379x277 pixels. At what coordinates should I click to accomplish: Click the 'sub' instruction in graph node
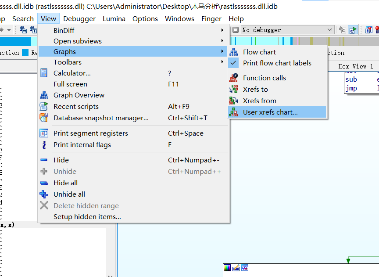coord(351,79)
